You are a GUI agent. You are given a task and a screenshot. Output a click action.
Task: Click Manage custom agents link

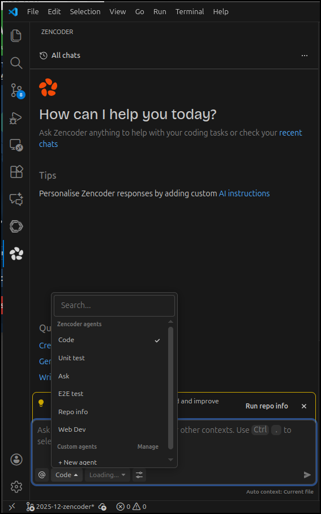148,446
